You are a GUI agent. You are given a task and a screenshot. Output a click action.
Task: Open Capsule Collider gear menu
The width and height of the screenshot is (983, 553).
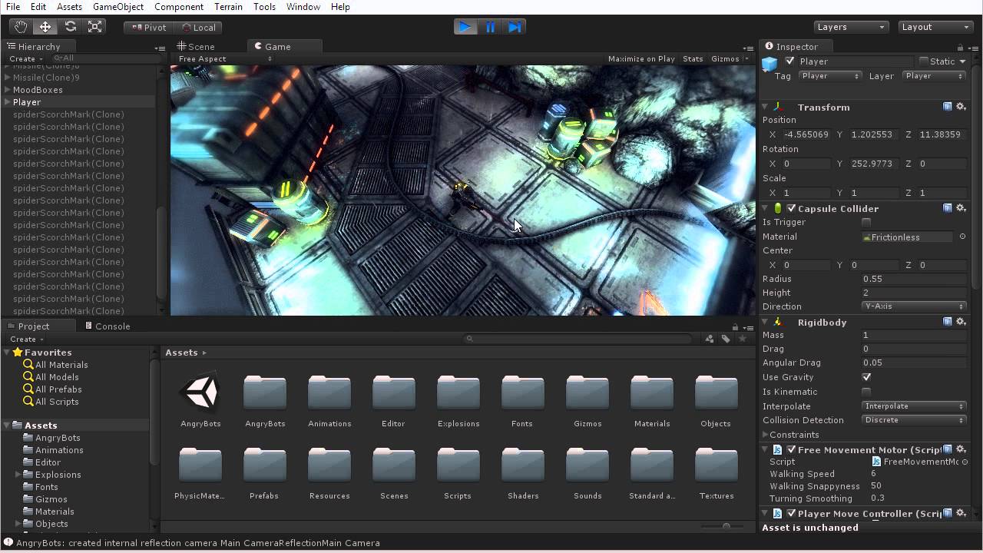click(x=960, y=208)
